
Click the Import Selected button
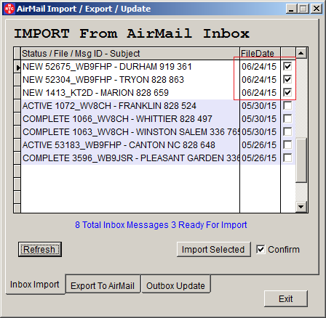(213, 250)
